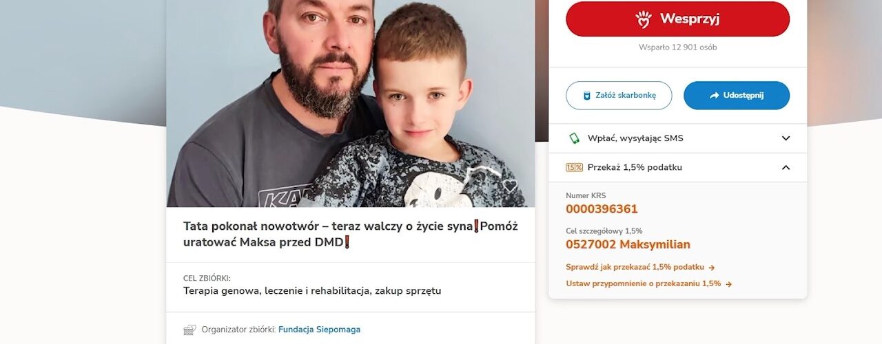Image resolution: width=882 pixels, height=344 pixels.
Task: Toggle the heart favorite icon on photo
Action: (x=510, y=186)
